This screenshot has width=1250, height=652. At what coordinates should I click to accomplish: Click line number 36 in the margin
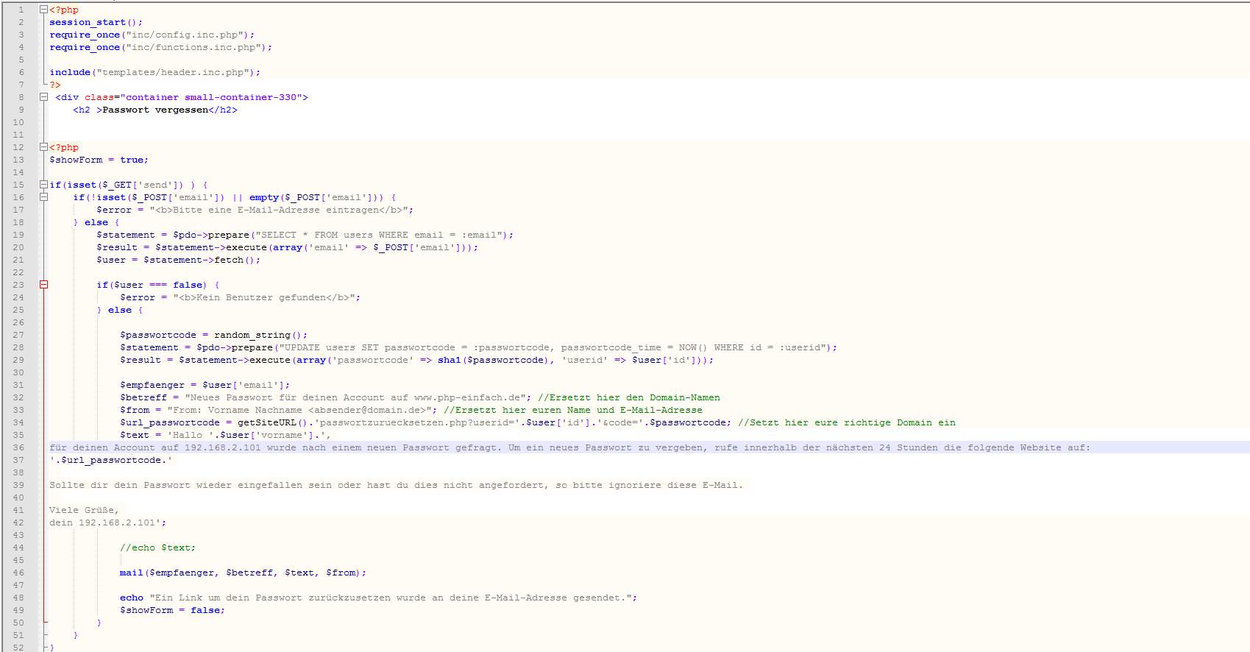(18, 447)
